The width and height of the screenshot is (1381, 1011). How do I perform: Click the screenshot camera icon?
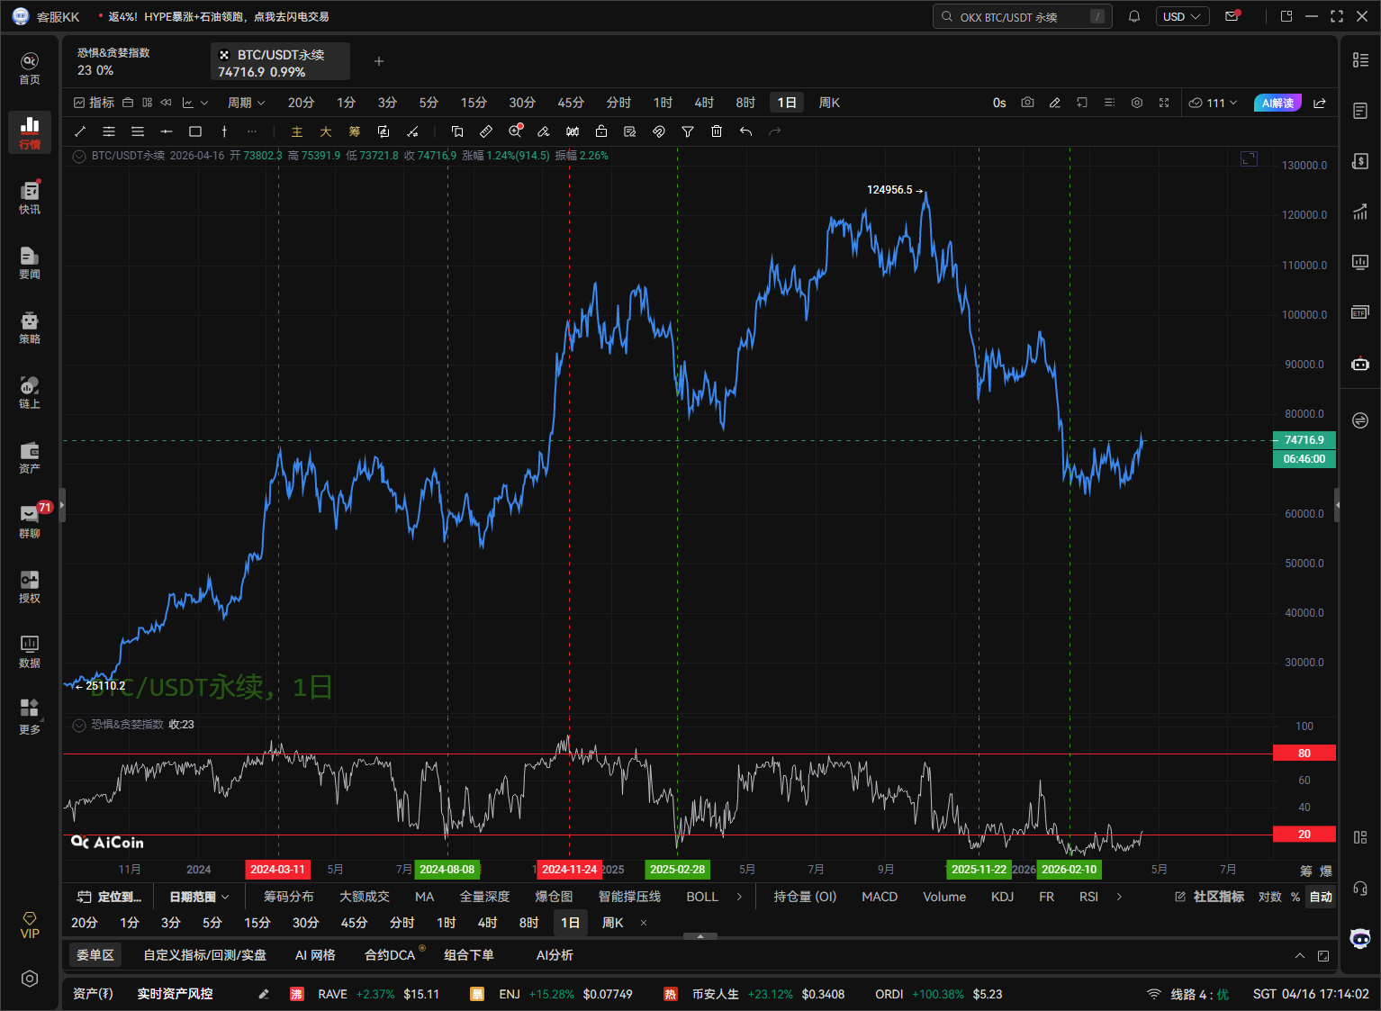tap(1027, 103)
